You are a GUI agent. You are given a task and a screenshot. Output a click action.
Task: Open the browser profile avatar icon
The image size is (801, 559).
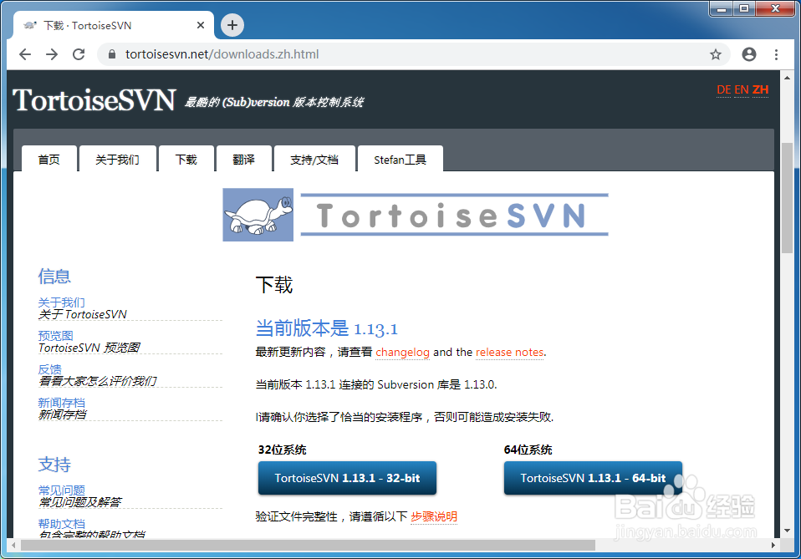coord(748,53)
